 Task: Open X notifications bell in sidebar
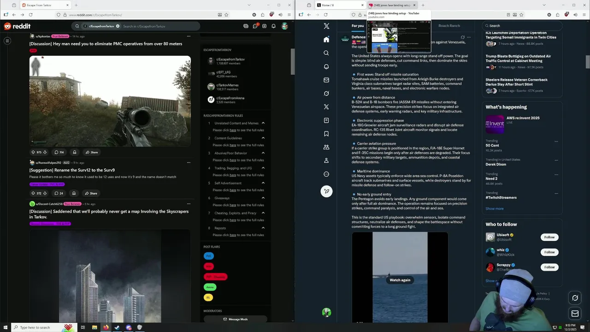click(326, 66)
